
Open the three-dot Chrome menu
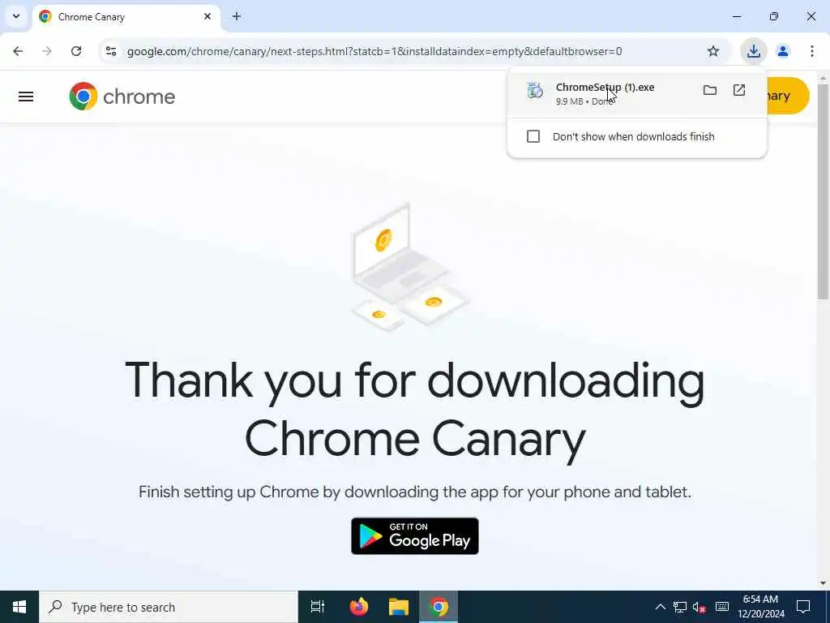click(x=812, y=51)
